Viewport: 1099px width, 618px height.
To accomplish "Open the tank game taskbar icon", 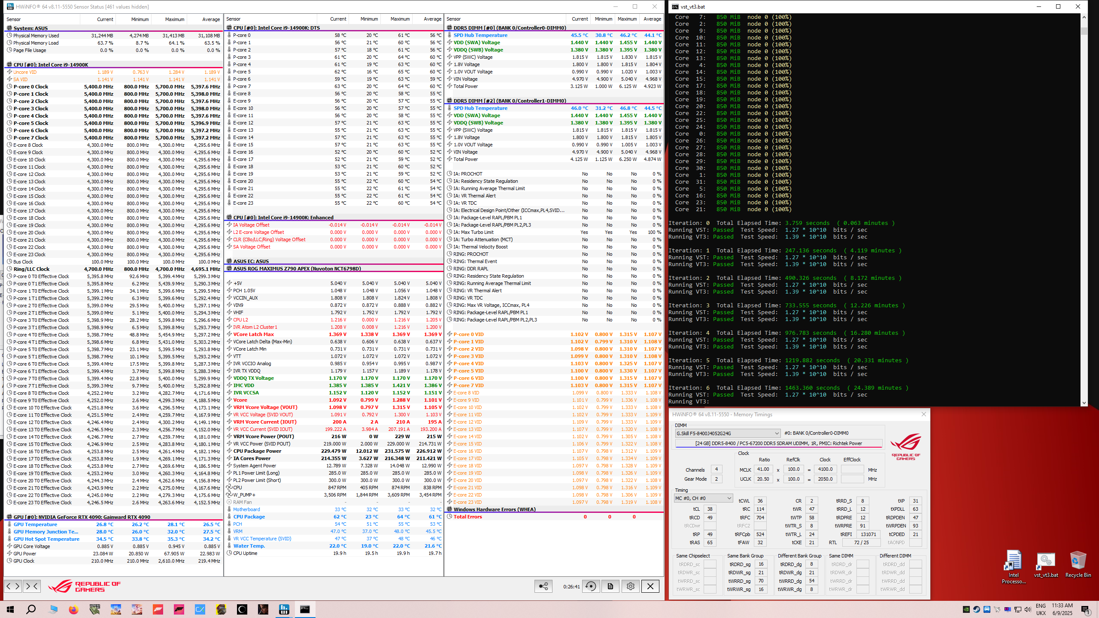I will point(95,609).
